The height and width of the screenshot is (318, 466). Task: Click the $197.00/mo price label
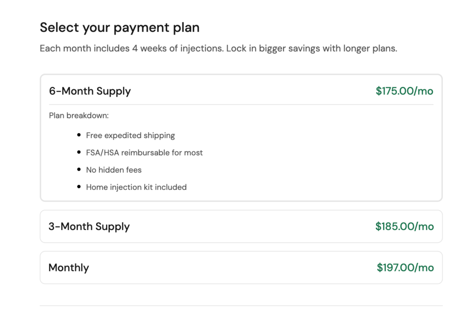tap(405, 267)
